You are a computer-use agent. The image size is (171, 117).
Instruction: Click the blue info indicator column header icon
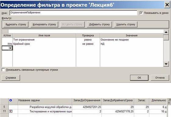point(11,100)
